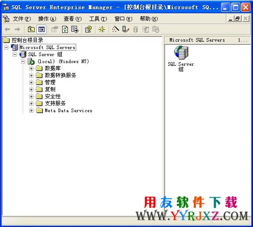Open the 查看(V) menu
The image size is (253, 227).
(73, 19)
